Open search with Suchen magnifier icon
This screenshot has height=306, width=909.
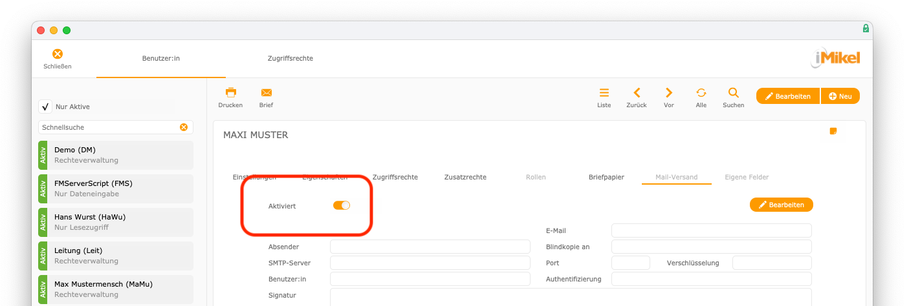tap(734, 92)
